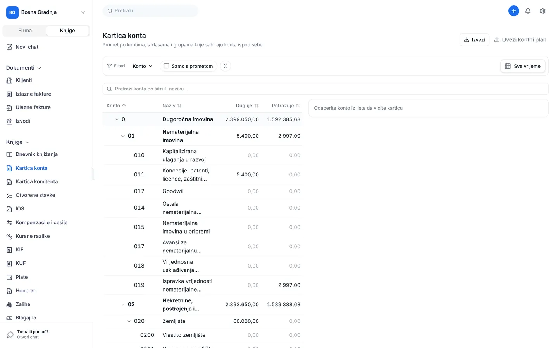Start a Novi chat
The height and width of the screenshot is (348, 558).
[22, 47]
